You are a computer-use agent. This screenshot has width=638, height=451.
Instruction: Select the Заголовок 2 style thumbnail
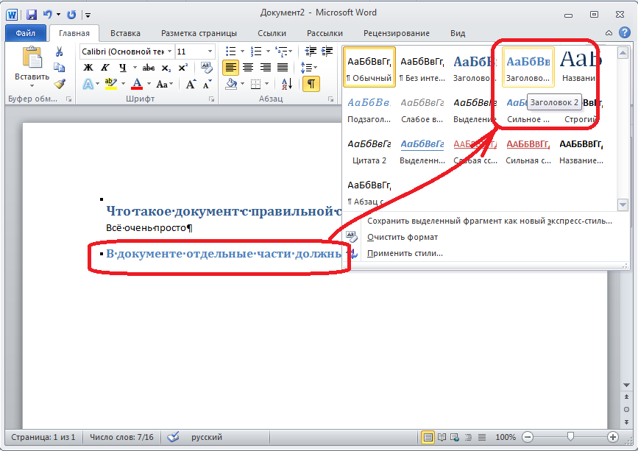[528, 66]
